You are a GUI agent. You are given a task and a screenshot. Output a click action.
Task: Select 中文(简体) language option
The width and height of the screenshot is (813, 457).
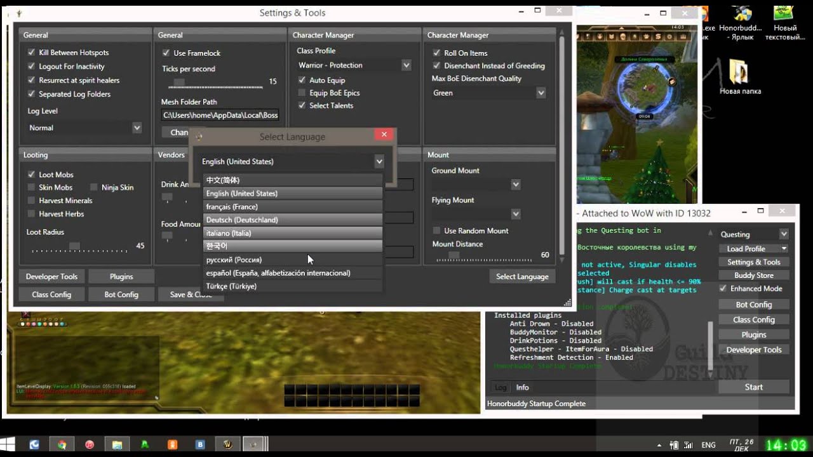pyautogui.click(x=293, y=180)
